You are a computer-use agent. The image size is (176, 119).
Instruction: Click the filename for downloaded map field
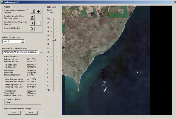20,52
